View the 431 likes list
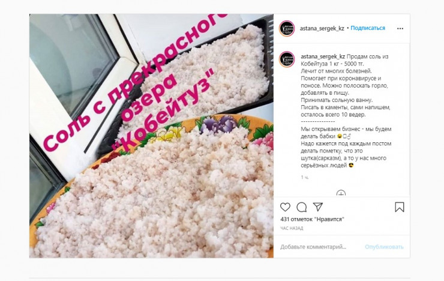 (x=313, y=219)
